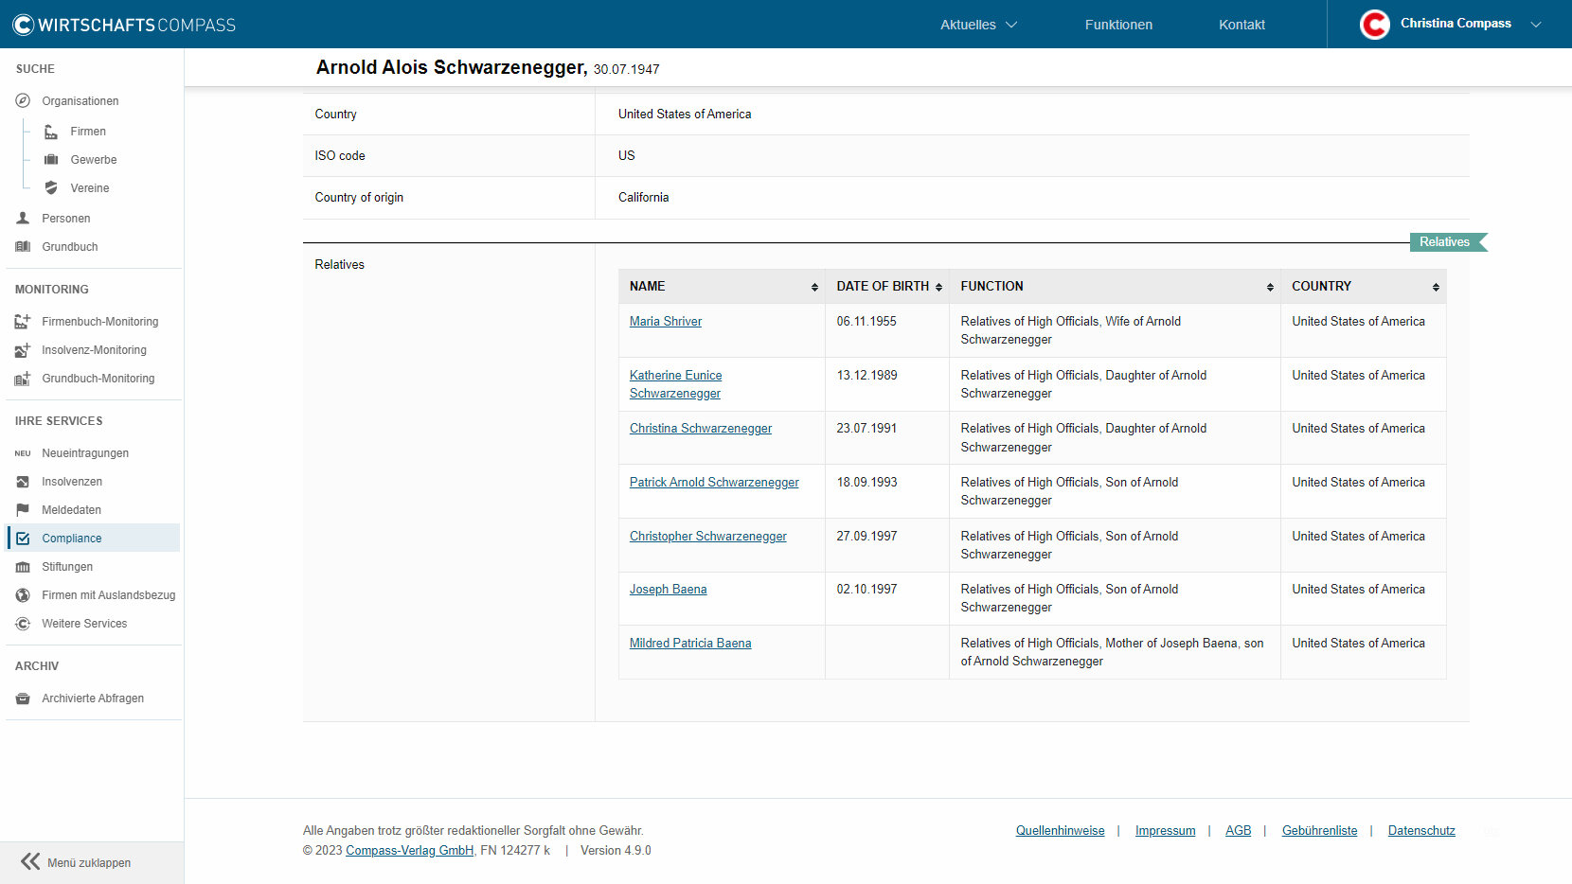Open the Kontakt menu item
The height and width of the screenshot is (884, 1572).
tap(1242, 25)
